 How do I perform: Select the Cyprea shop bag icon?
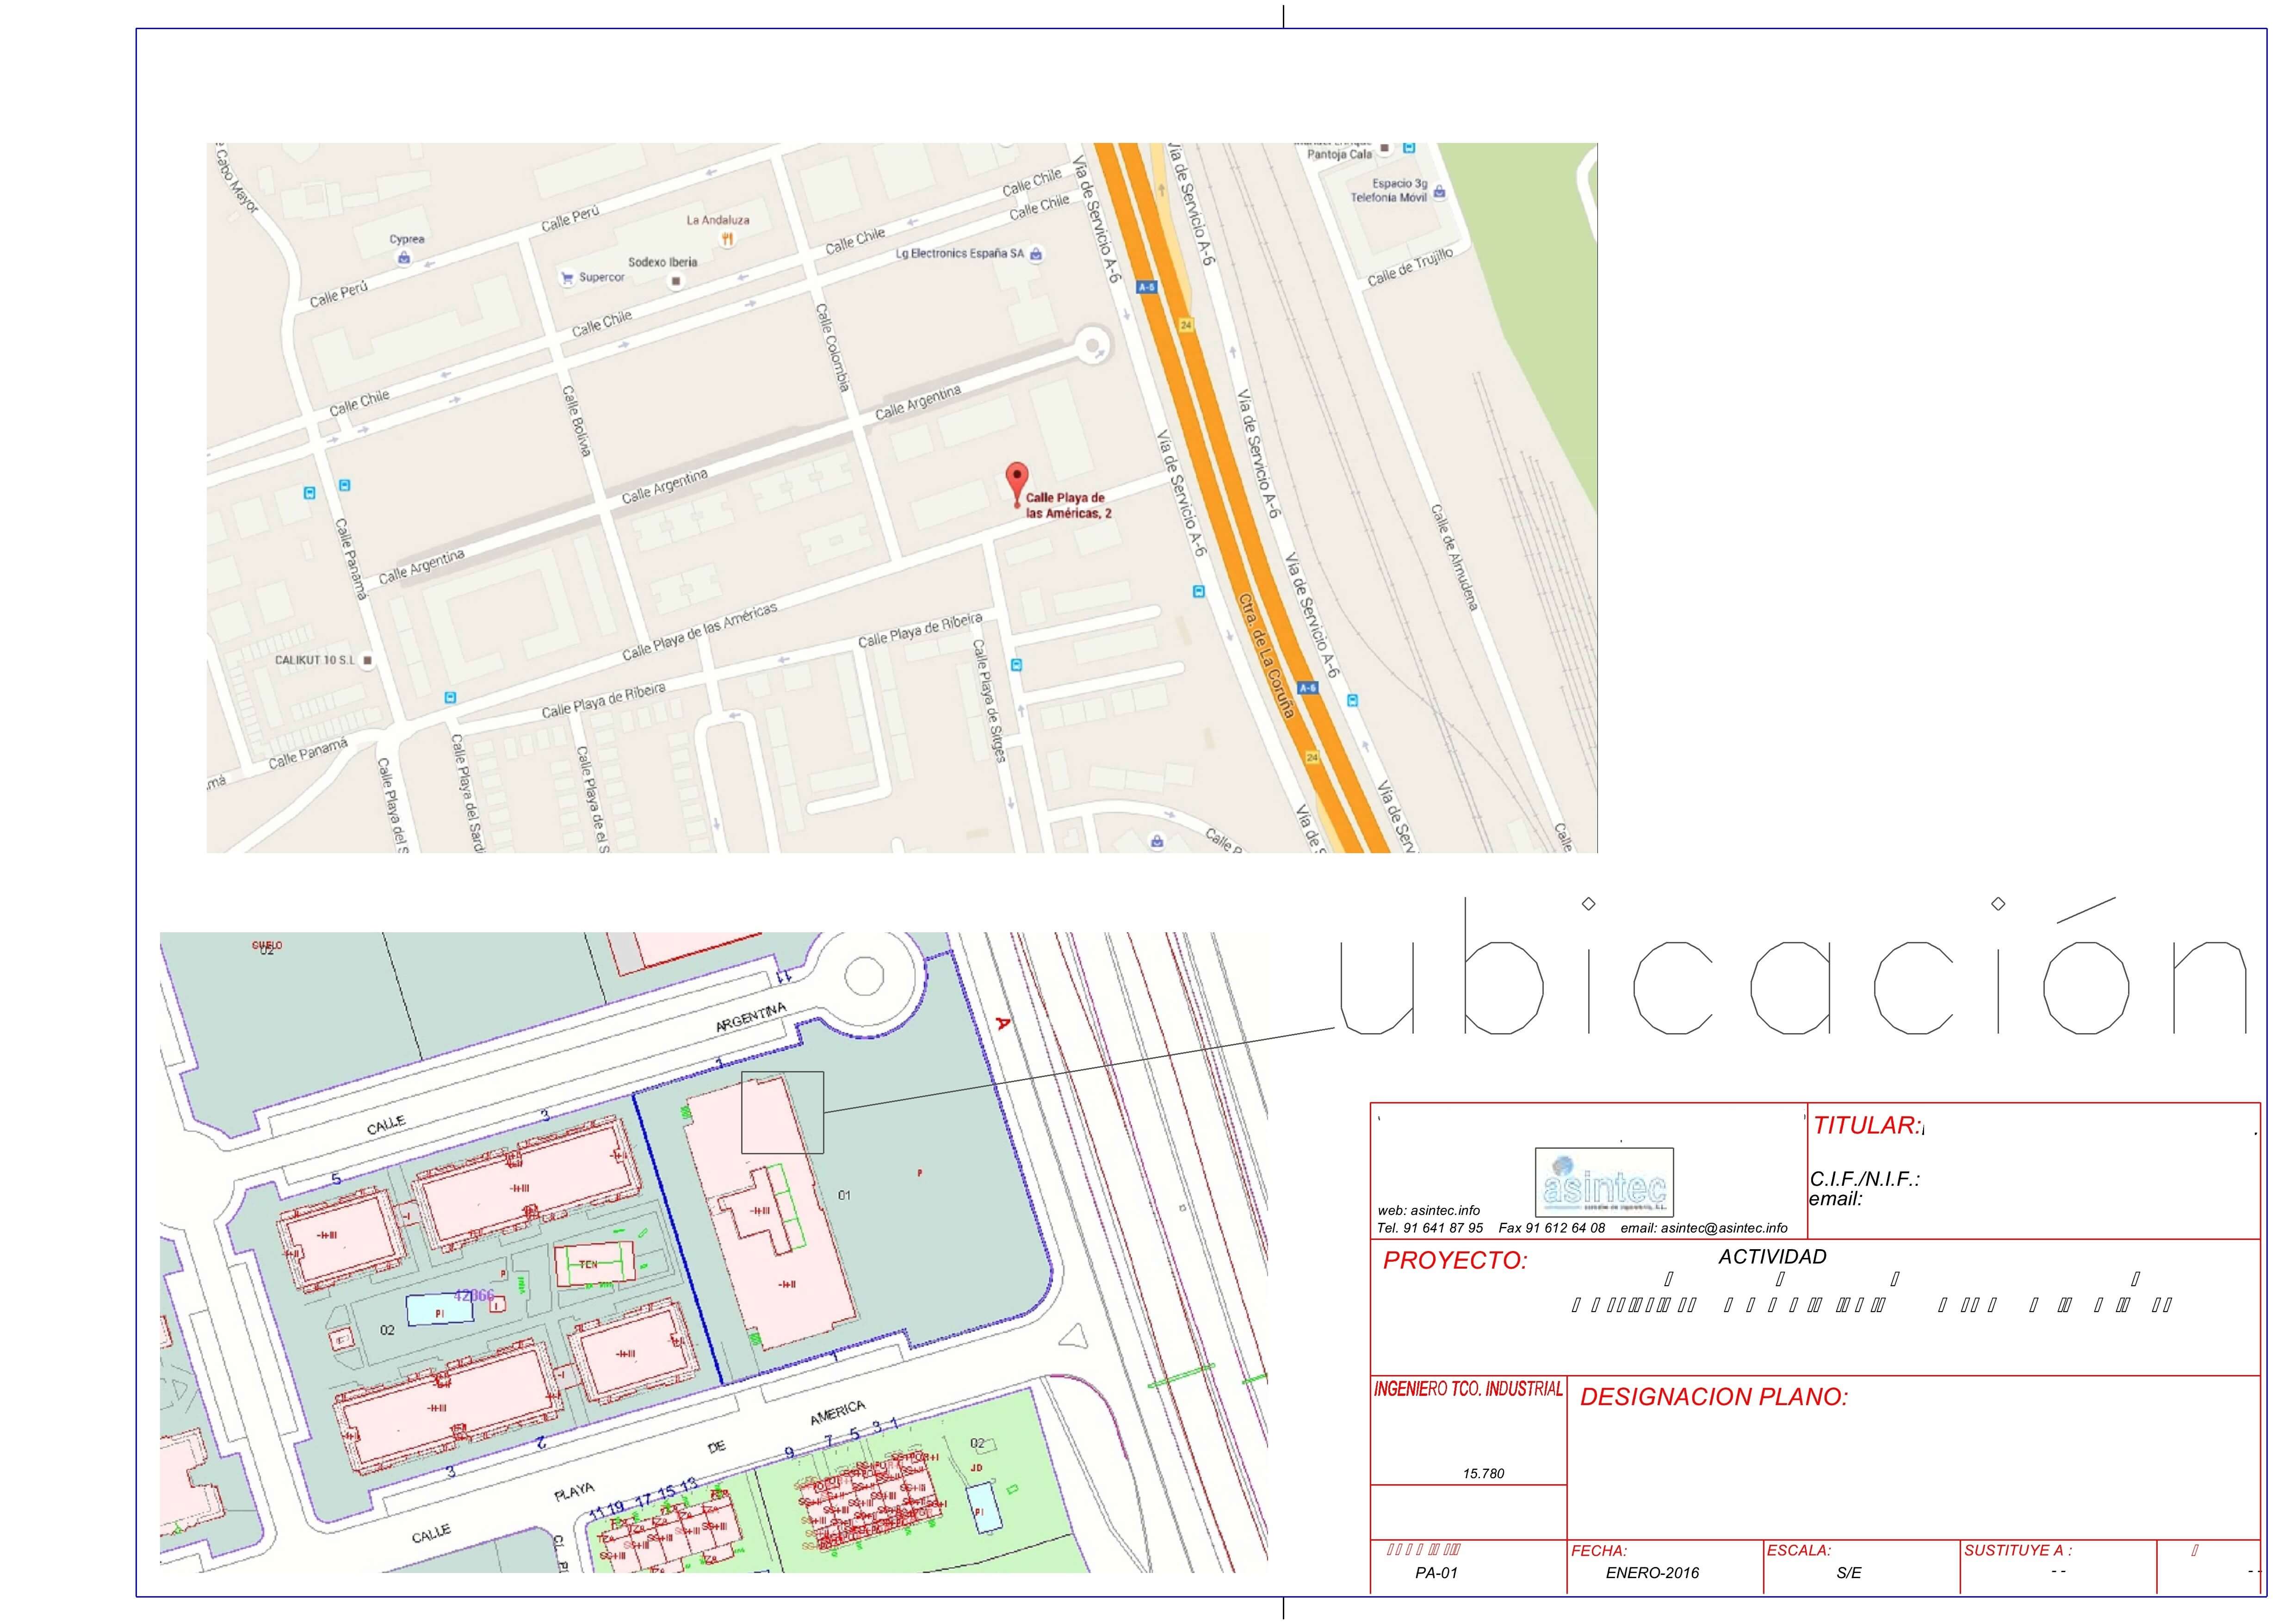click(404, 258)
